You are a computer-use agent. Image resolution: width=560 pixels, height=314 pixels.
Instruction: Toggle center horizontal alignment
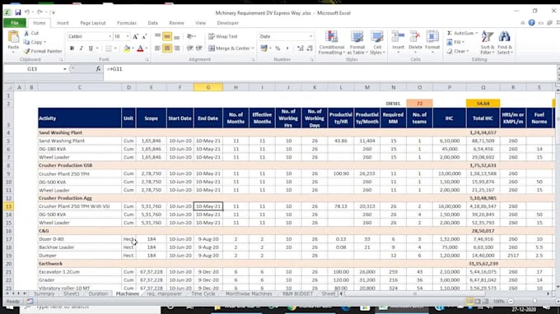167,48
